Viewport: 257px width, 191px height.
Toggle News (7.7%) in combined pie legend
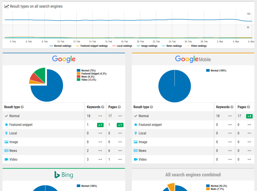pos(215,189)
